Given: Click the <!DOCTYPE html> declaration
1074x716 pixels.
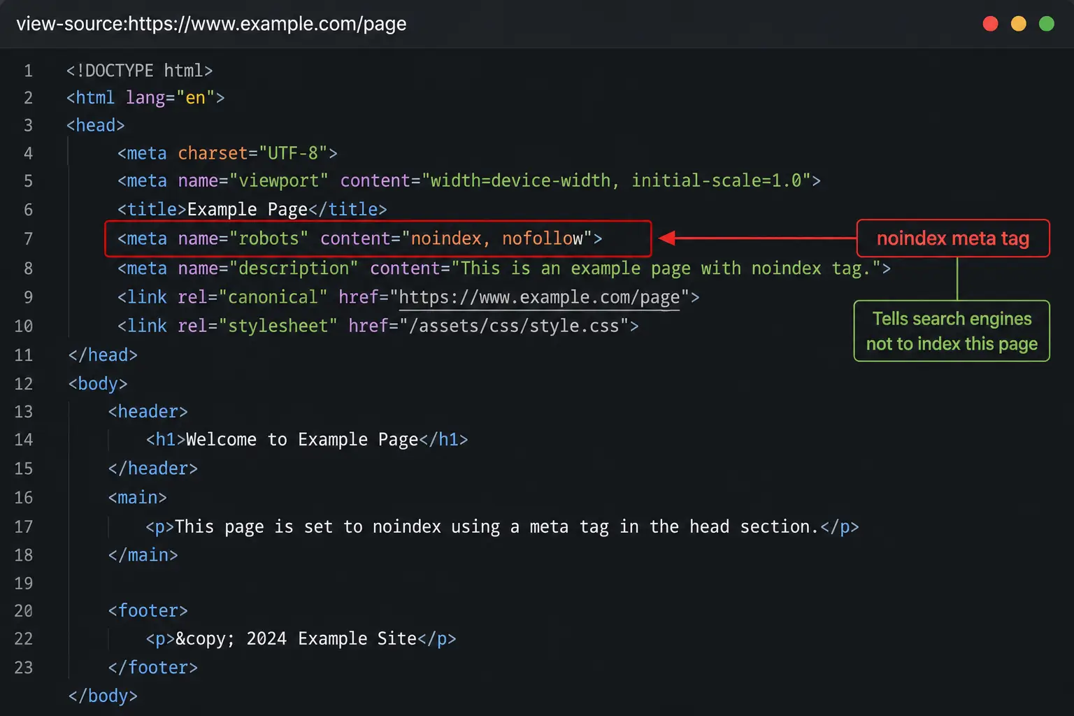Looking at the screenshot, I should click(139, 71).
